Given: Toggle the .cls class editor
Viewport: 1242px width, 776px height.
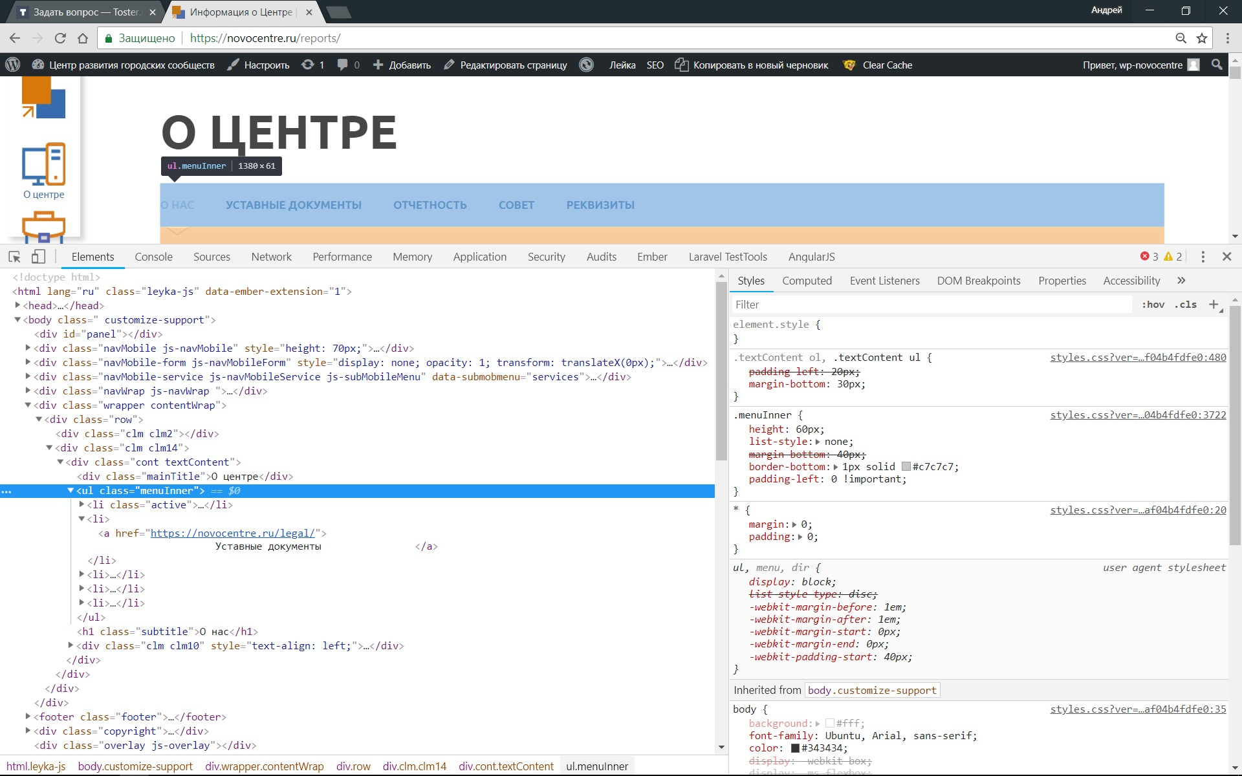Looking at the screenshot, I should (1186, 305).
